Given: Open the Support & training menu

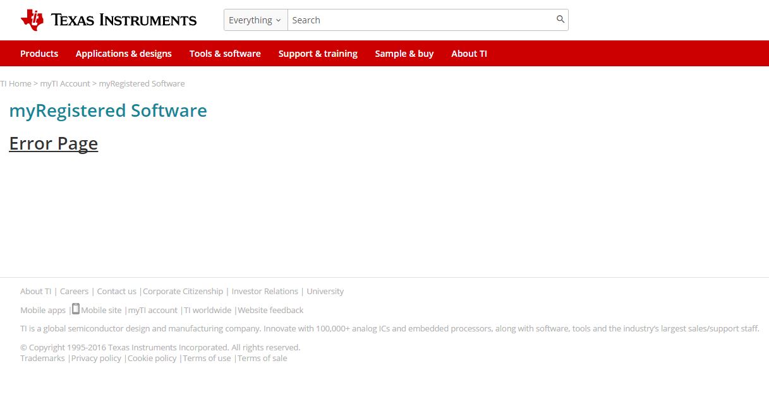Looking at the screenshot, I should pos(318,54).
